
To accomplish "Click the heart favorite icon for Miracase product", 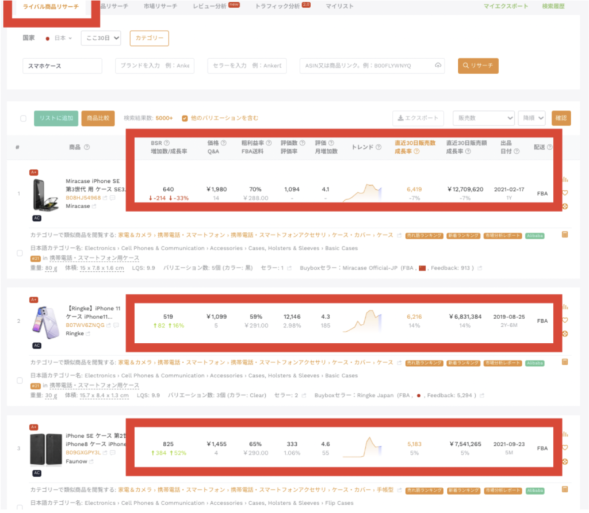I will point(564,193).
